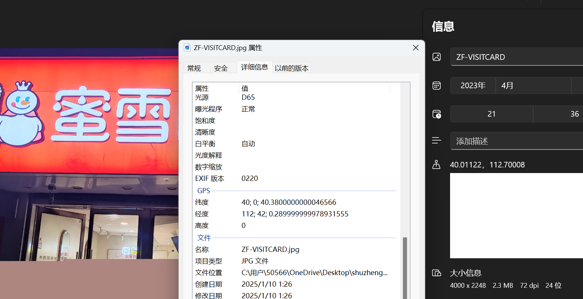Click the JPG file icon in properties title bar
583x299 pixels.
187,47
